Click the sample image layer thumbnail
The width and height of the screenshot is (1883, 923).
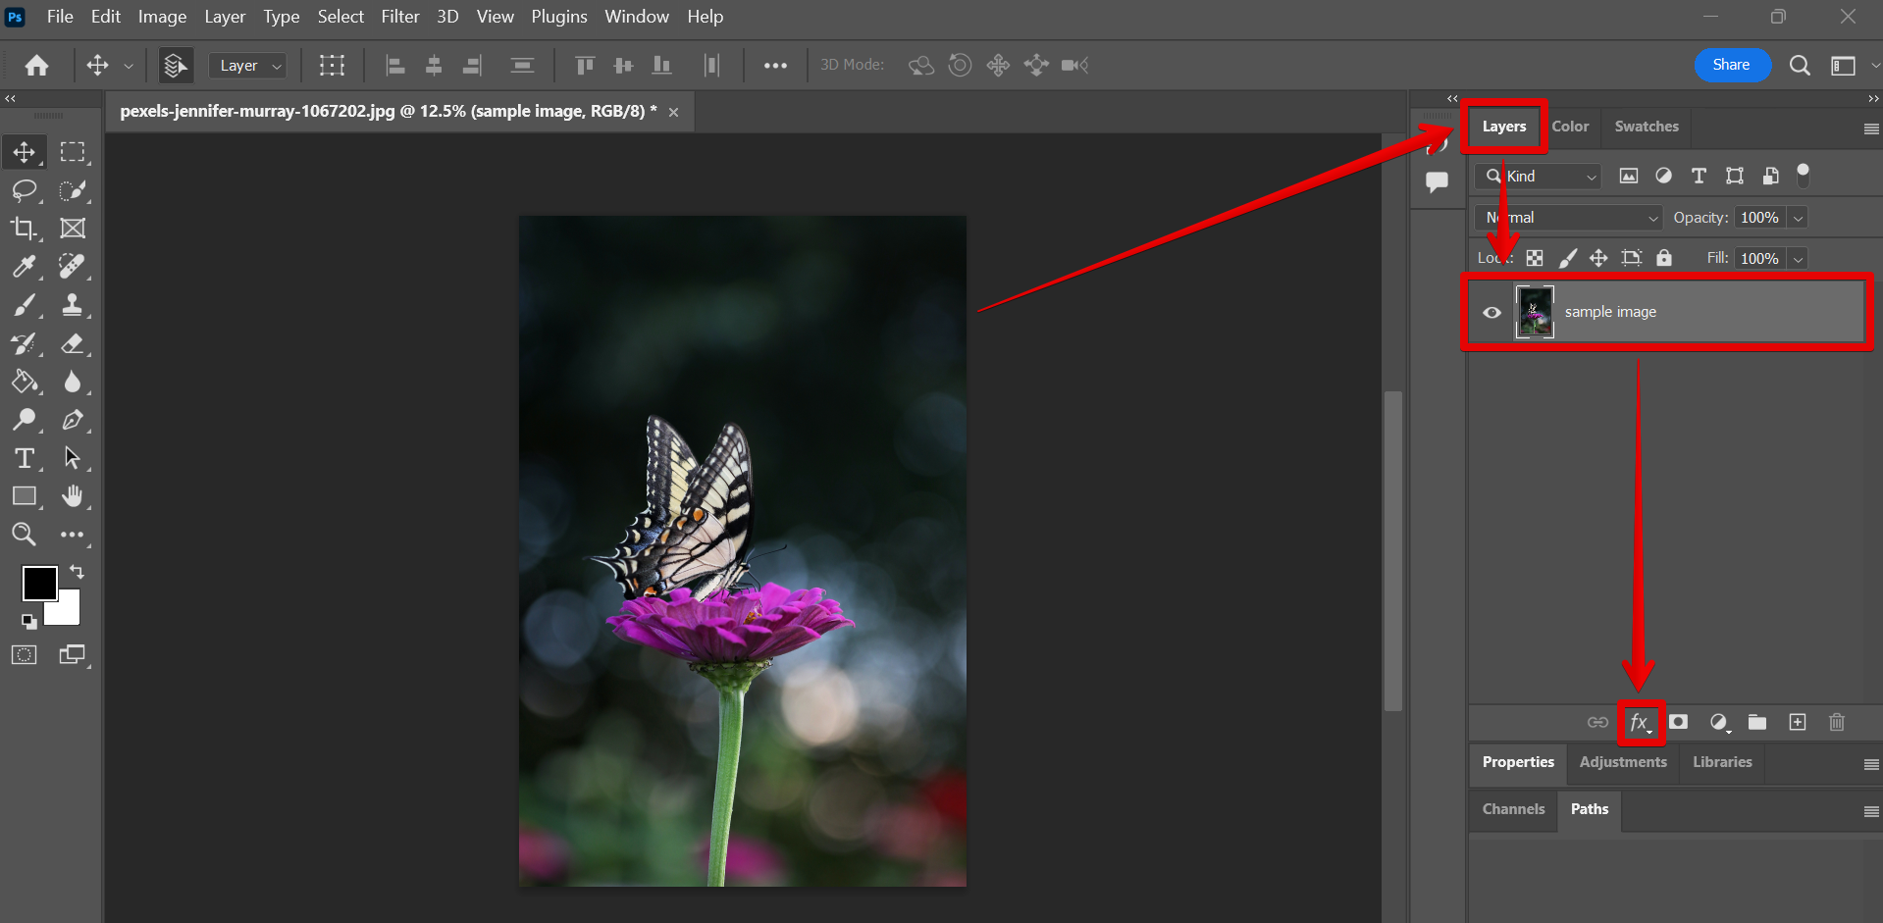1535,312
